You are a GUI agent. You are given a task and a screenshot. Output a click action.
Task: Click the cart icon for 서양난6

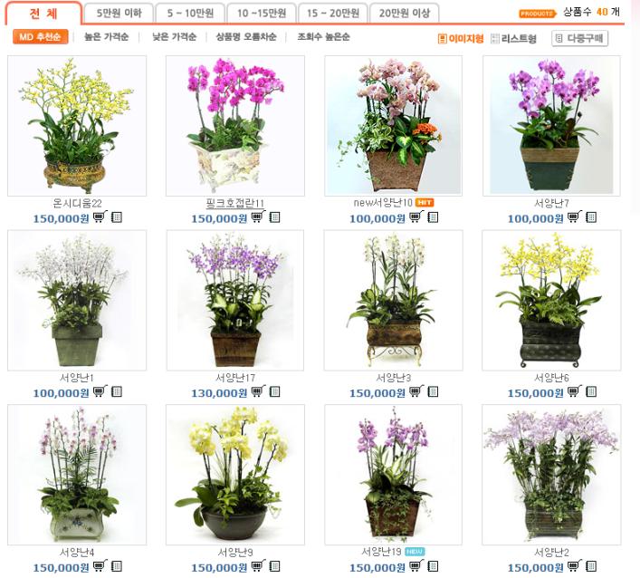coord(575,390)
